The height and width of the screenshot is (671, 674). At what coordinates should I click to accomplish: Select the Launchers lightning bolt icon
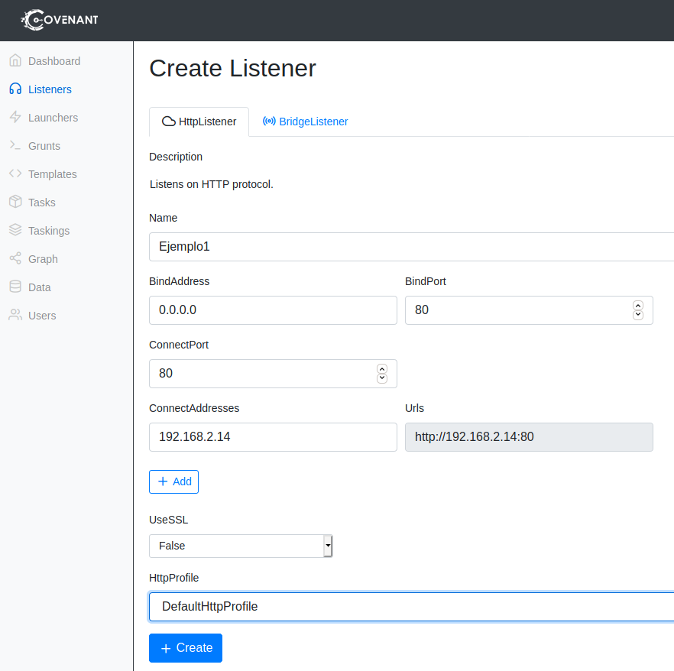(15, 118)
